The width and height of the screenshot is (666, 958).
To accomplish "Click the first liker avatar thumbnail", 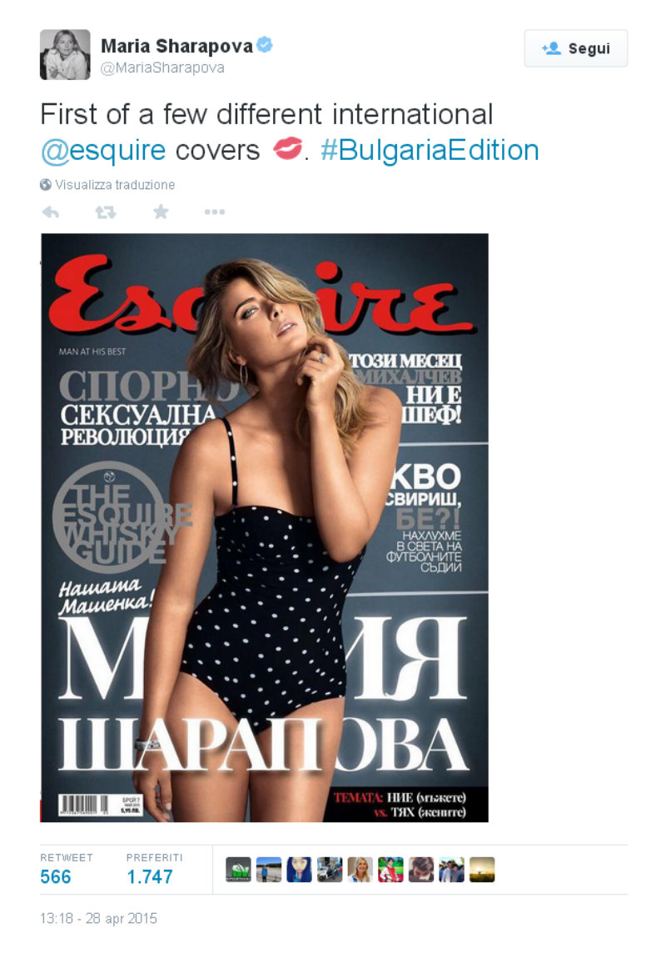I will click(x=238, y=870).
